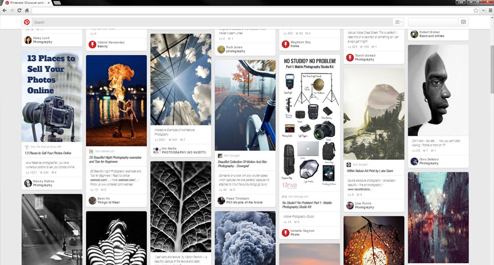Image resolution: width=494 pixels, height=265 pixels.
Task: Click Tanvir Ahmed red pin avatar
Action: click(x=350, y=57)
